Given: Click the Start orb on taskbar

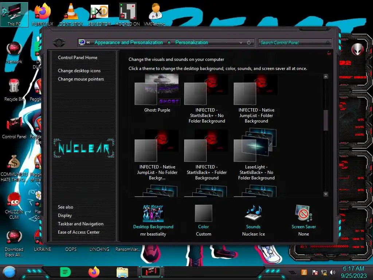Looking at the screenshot, I should (x=9, y=272).
